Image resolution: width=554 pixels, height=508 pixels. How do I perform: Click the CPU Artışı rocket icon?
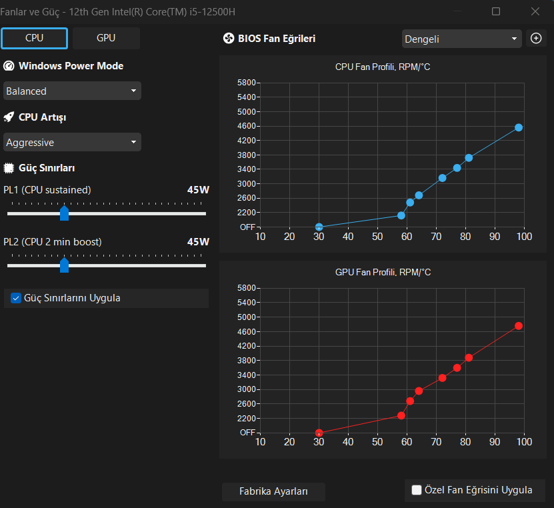(x=9, y=117)
